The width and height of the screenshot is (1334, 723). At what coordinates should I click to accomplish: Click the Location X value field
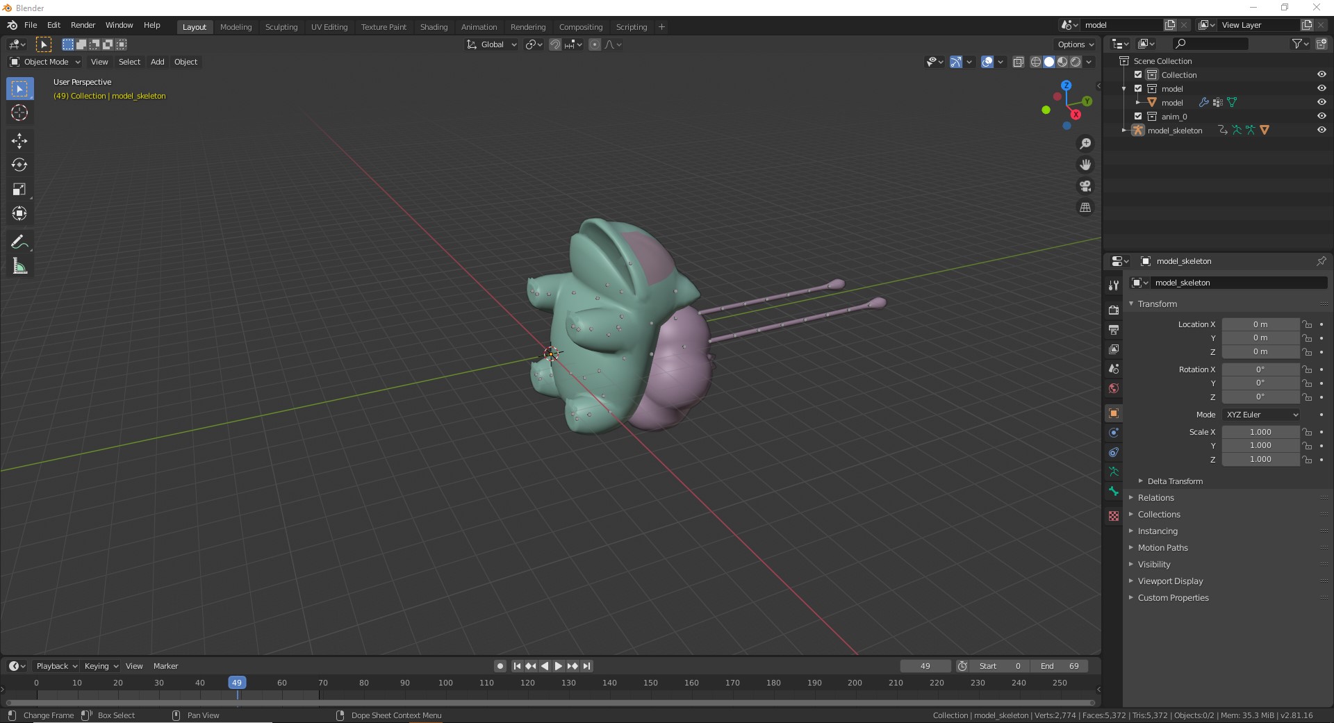[x=1260, y=324]
